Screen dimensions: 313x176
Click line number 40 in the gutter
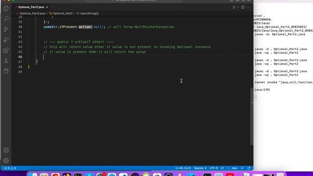[x=20, y=27]
